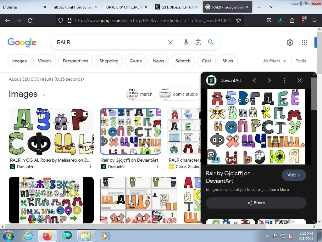This screenshot has width=322, height=242.
Task: Clear the Google search box
Action: tap(170, 42)
